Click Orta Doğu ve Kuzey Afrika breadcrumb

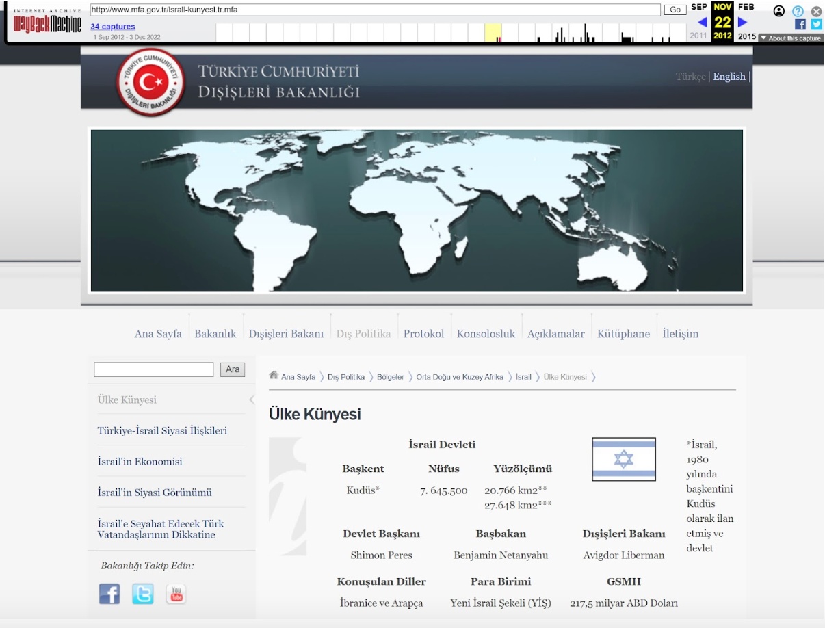click(460, 377)
